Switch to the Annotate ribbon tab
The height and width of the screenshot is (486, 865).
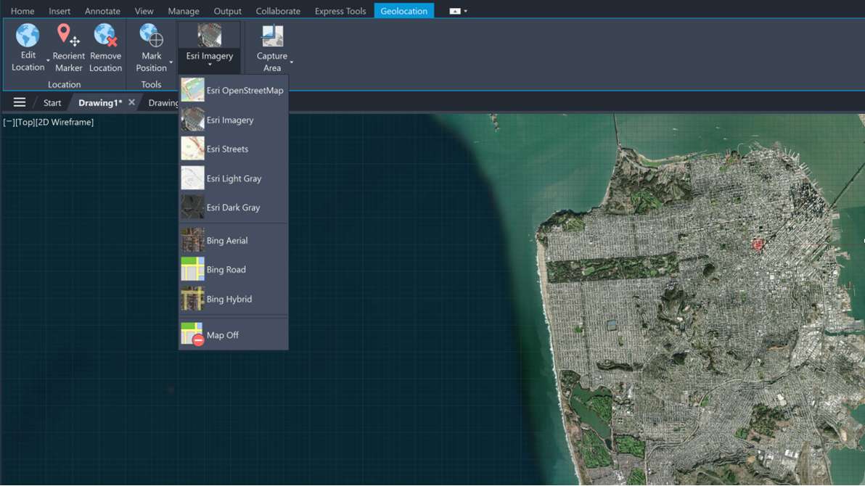pos(102,11)
